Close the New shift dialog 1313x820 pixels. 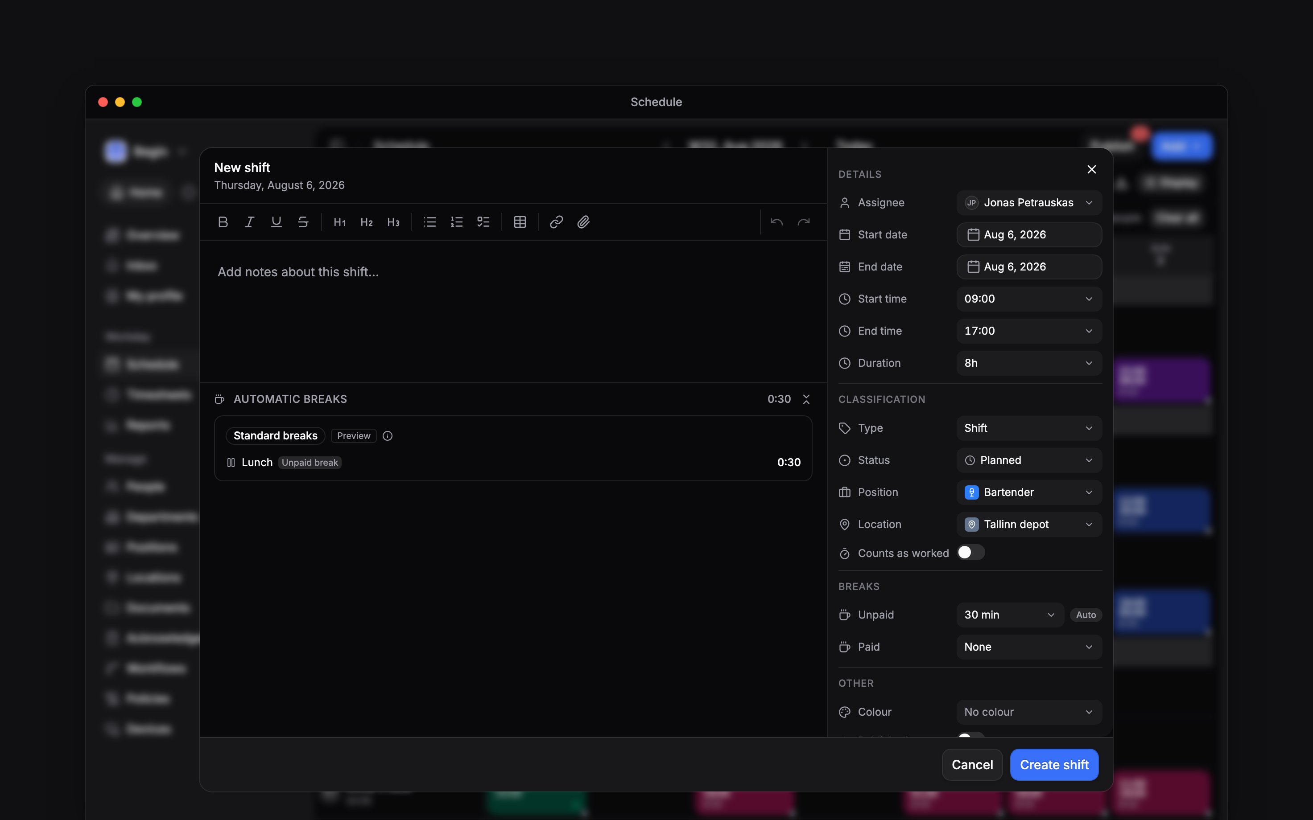click(1092, 169)
